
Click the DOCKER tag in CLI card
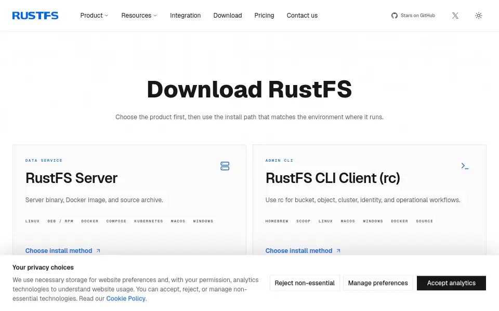(399, 221)
